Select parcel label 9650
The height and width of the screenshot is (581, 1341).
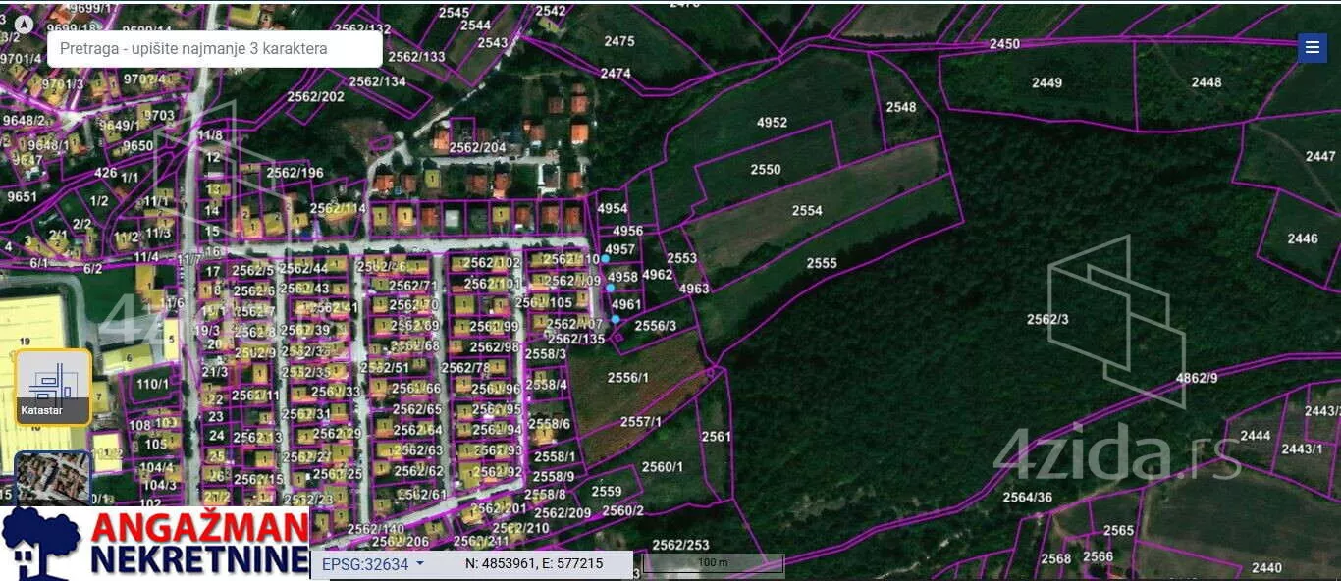(137, 146)
